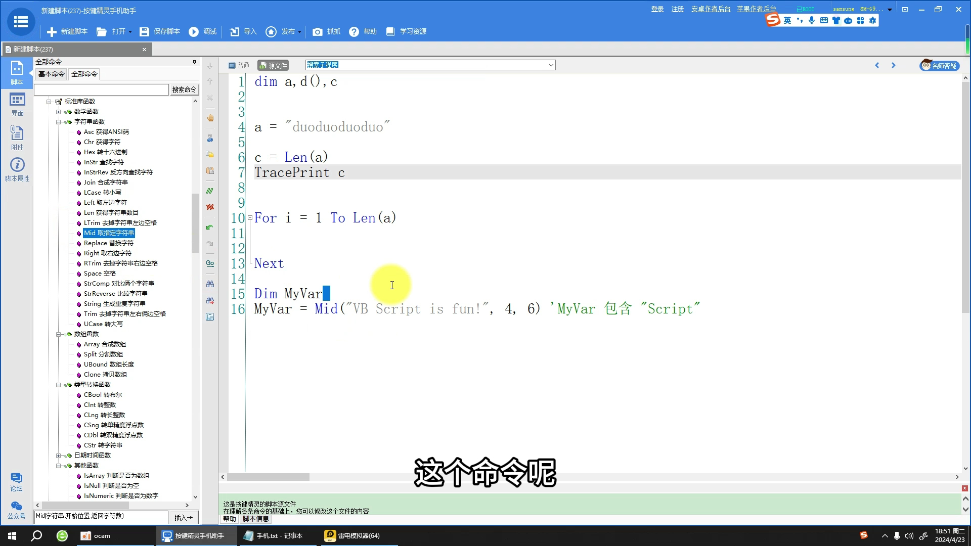
Task: Click the Go to line icon
Action: 210,263
